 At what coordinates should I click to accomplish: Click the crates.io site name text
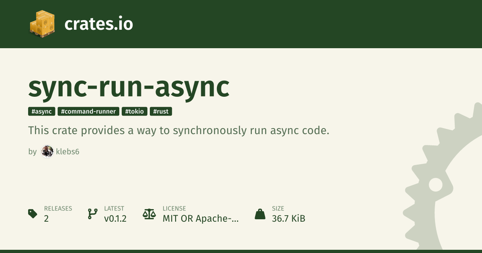coord(98,24)
